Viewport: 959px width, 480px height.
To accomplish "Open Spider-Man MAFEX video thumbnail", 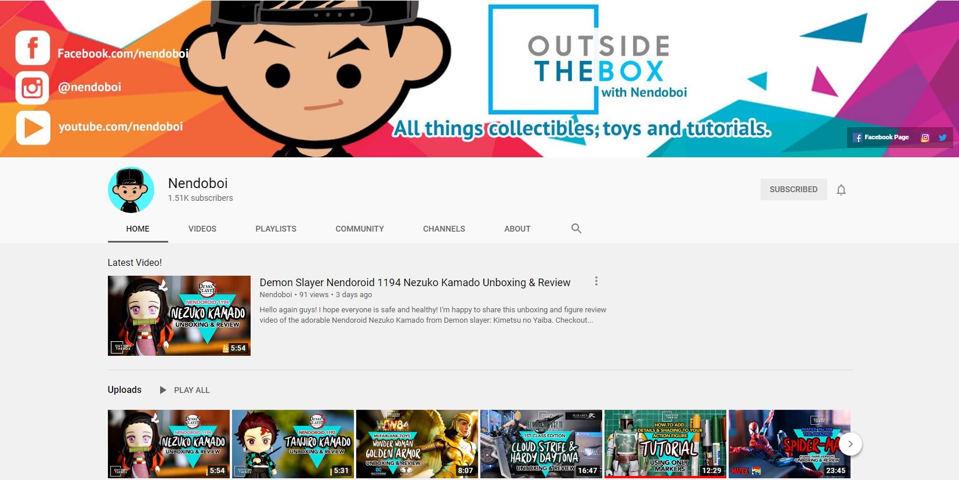I will coord(790,444).
